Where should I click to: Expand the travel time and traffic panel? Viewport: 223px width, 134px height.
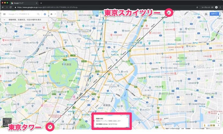coord(25,20)
